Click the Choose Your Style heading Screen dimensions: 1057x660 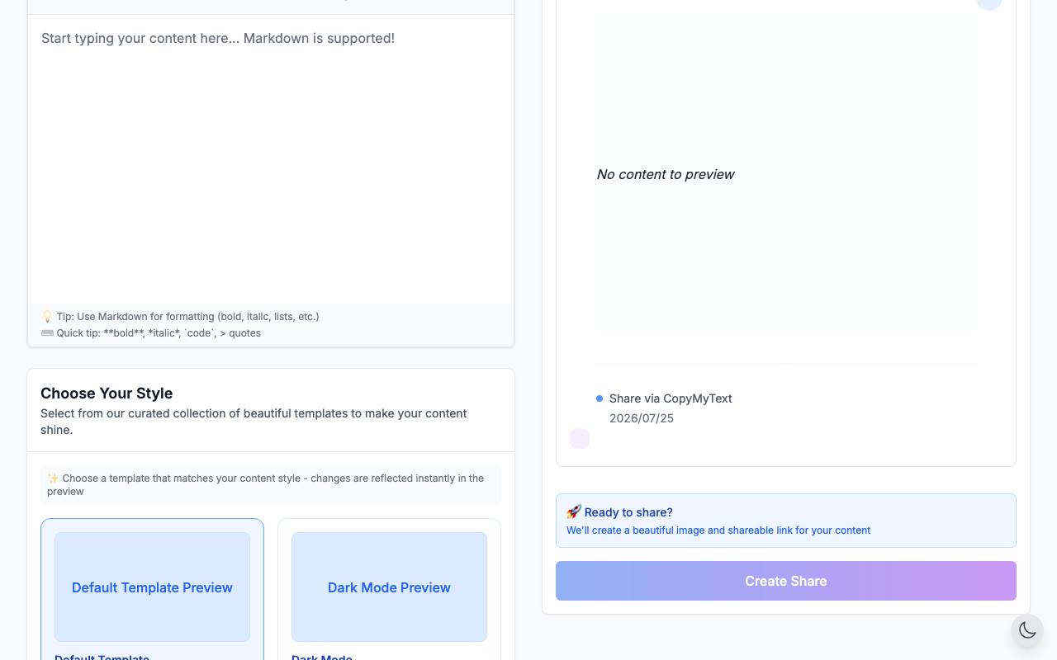107,394
